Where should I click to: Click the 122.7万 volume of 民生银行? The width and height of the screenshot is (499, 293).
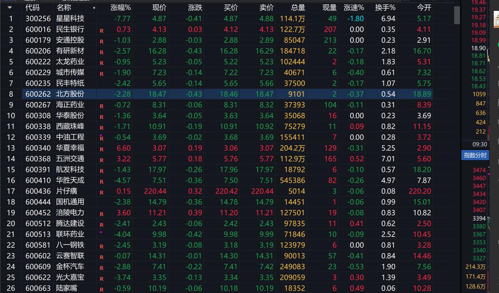tap(292, 29)
